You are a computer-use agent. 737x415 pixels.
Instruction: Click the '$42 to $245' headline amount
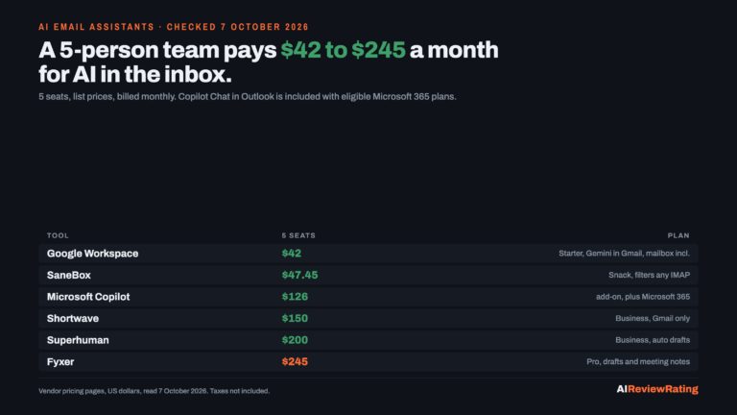tap(344, 50)
